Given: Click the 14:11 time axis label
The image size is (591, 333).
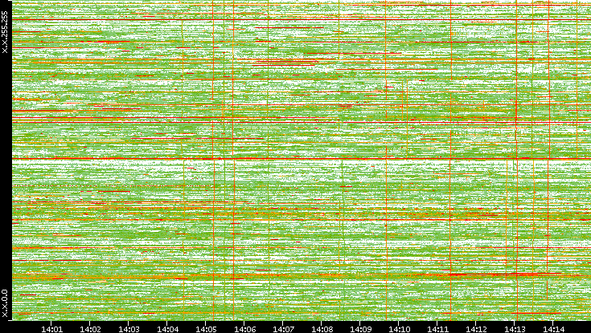Looking at the screenshot, I should coord(437,329).
